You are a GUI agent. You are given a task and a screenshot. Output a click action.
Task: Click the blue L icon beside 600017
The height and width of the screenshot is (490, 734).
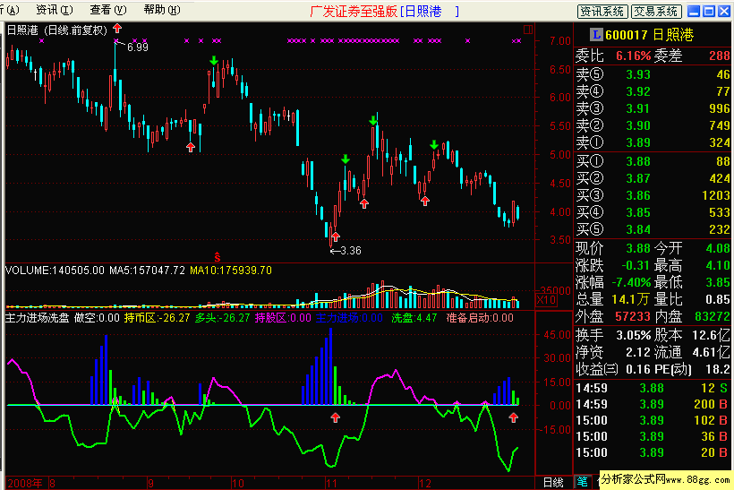tap(596, 34)
